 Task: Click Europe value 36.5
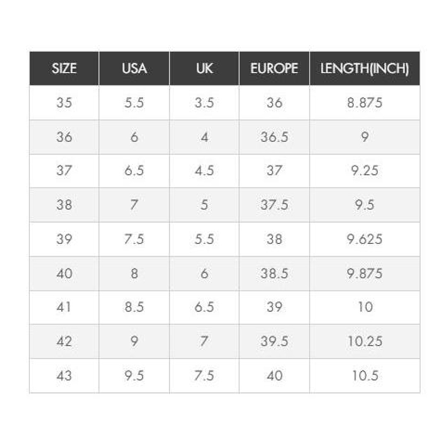274,137
